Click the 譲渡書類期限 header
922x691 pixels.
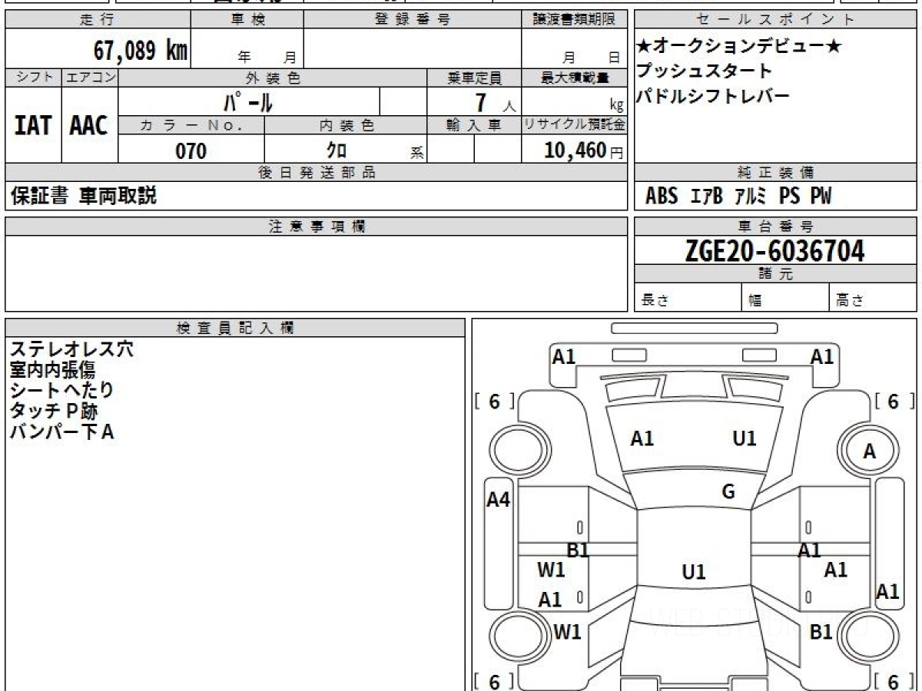pos(575,20)
